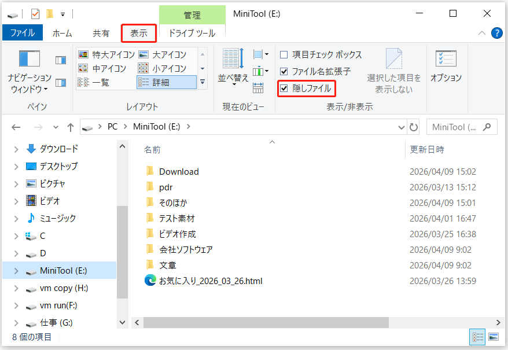Screen dimensions: 508x350
Task: Toggle ファイル名拡張子 checkbox
Action: (284, 71)
